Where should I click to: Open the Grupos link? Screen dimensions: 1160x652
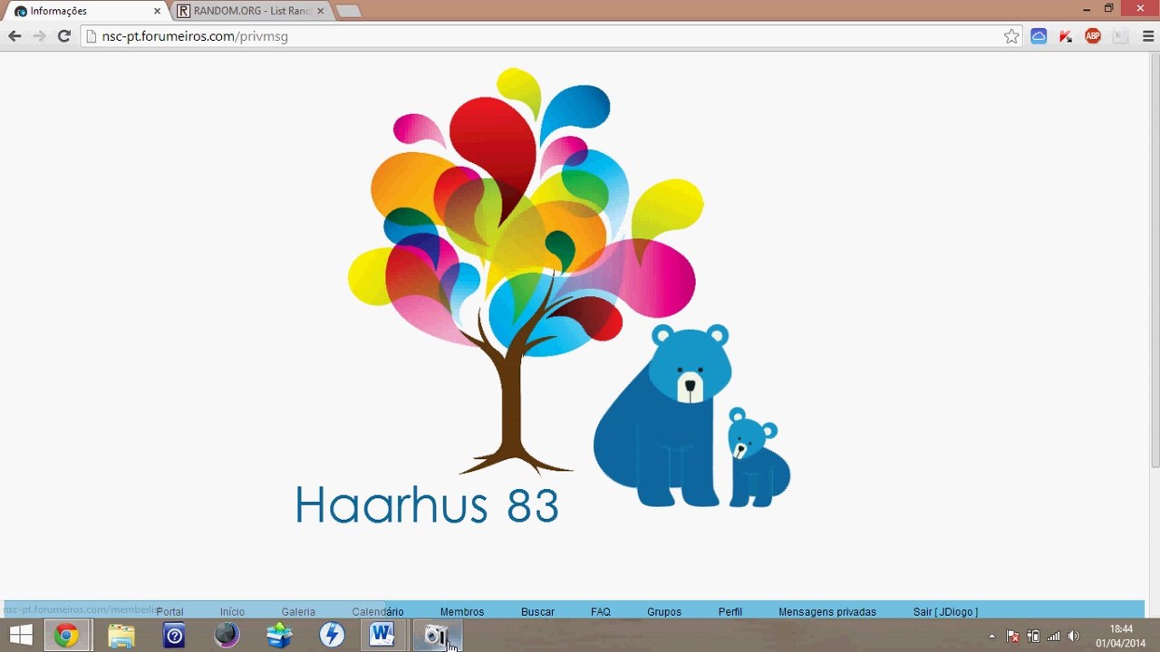tap(664, 612)
